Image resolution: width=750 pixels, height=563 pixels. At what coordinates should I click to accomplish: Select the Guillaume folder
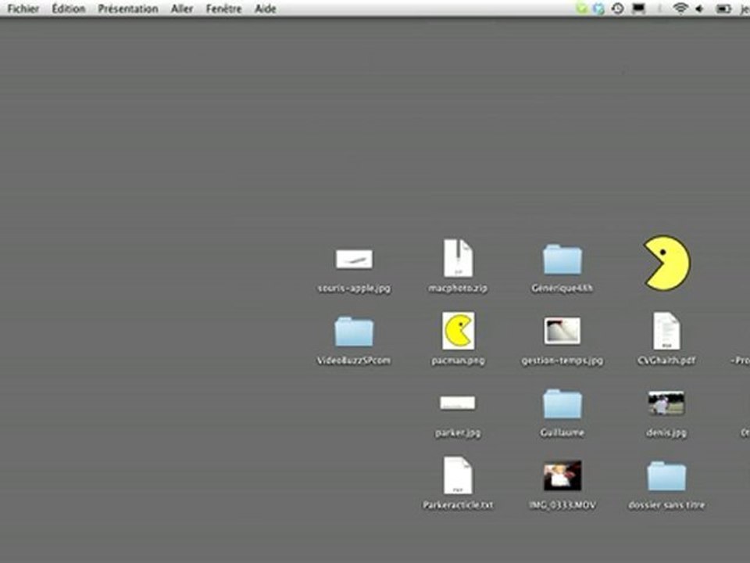pos(562,403)
